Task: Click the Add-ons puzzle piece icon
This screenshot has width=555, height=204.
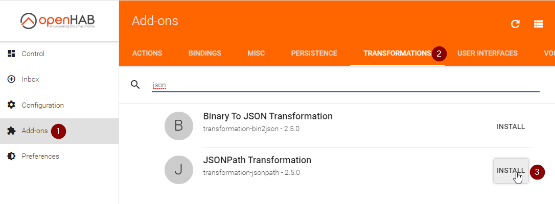Action: (x=11, y=131)
